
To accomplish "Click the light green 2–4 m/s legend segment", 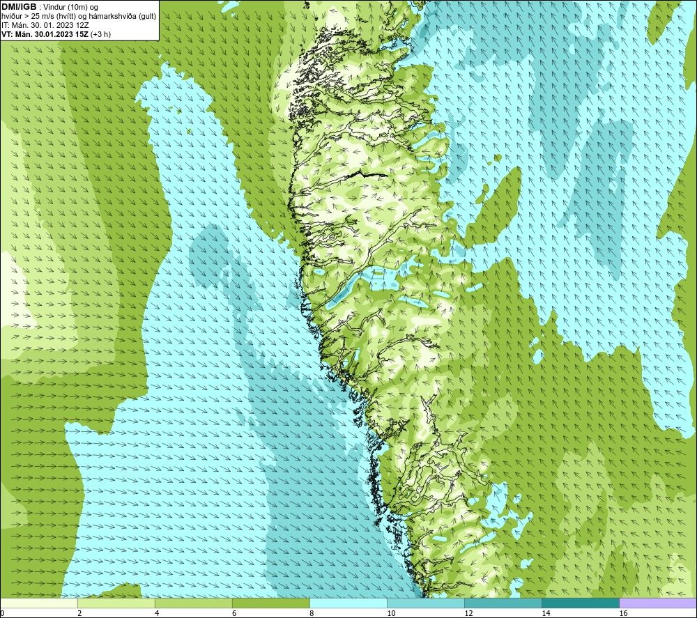I will (116, 603).
